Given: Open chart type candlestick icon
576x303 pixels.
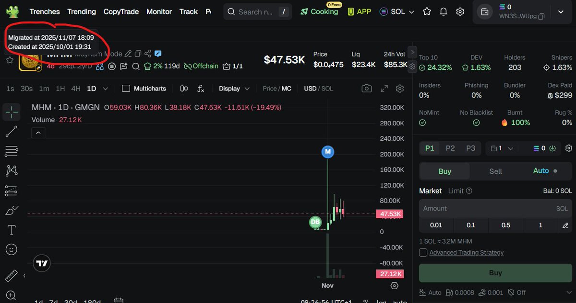Looking at the screenshot, I should [x=184, y=89].
